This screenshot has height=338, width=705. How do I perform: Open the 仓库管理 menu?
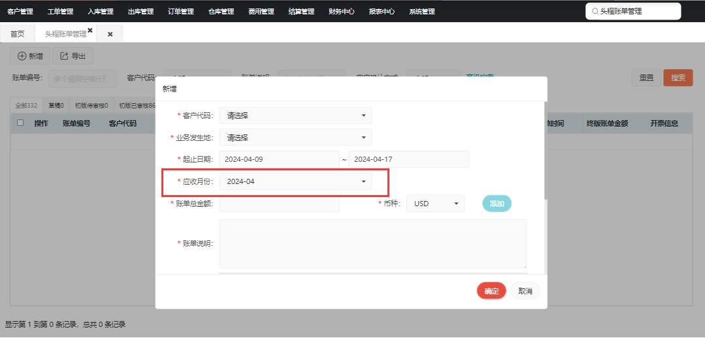click(x=221, y=12)
